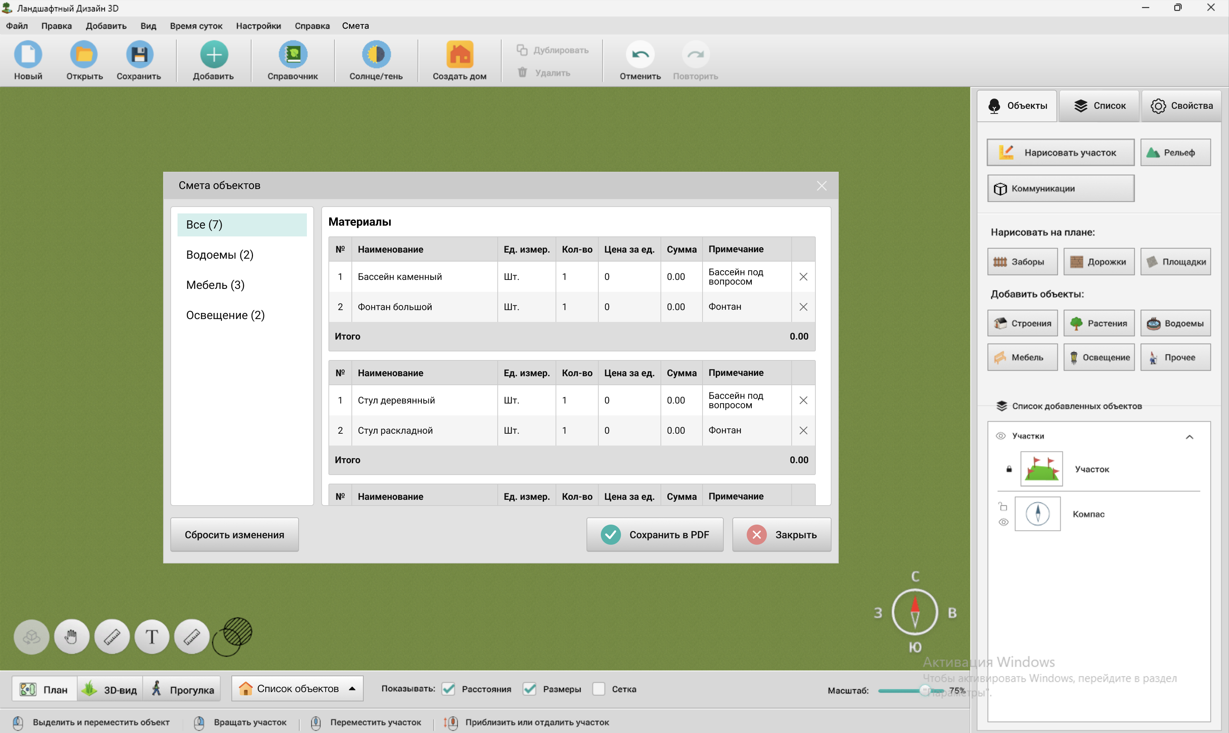Toggle visibility eye of Компас

click(x=1003, y=522)
